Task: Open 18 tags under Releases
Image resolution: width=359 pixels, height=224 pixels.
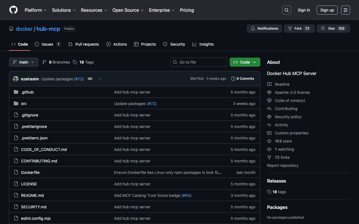Action: pos(279,192)
